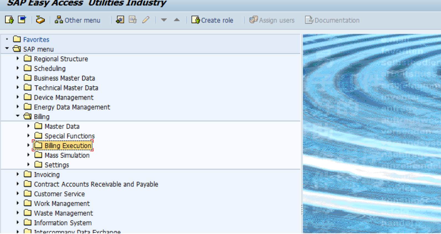Select the Business Master Data label
This screenshot has height=234, width=441.
65,78
